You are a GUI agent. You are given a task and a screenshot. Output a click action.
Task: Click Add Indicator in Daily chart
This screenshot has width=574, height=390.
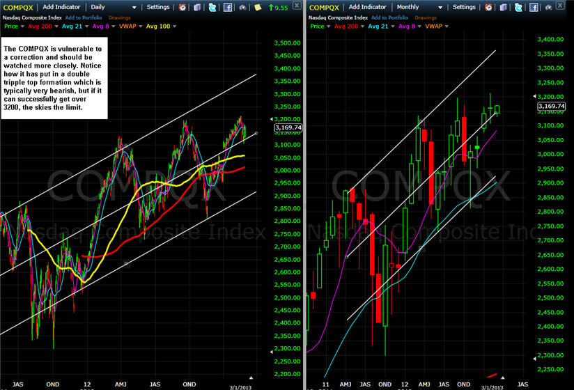pyautogui.click(x=61, y=7)
